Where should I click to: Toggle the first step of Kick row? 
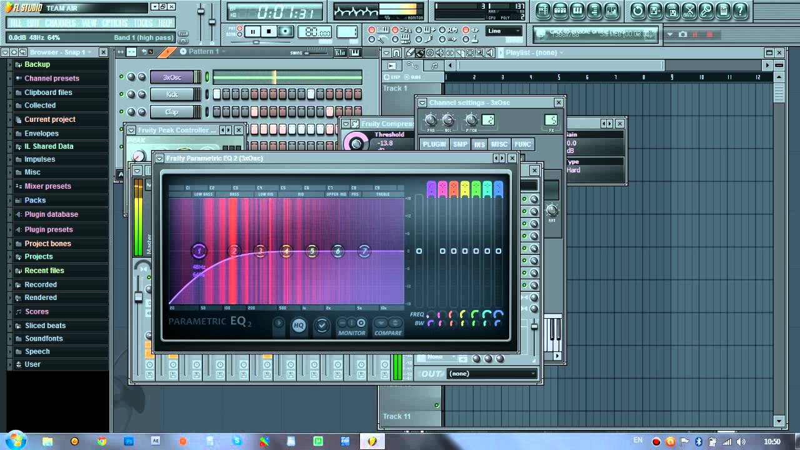coord(217,94)
